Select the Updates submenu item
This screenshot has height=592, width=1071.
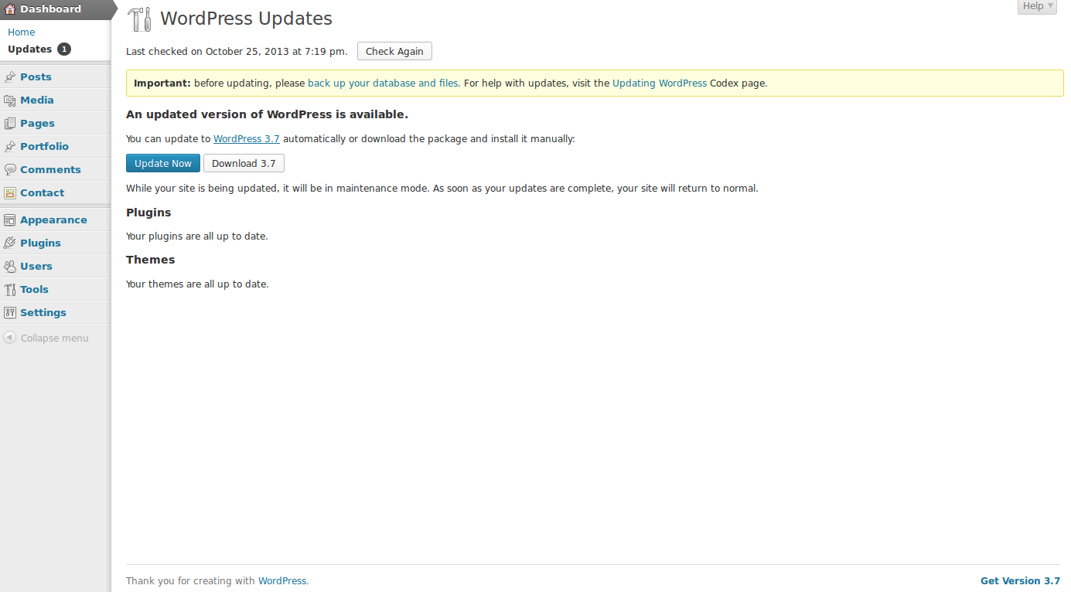29,49
